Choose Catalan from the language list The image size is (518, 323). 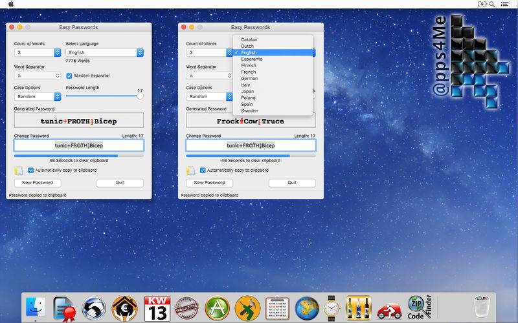point(273,39)
